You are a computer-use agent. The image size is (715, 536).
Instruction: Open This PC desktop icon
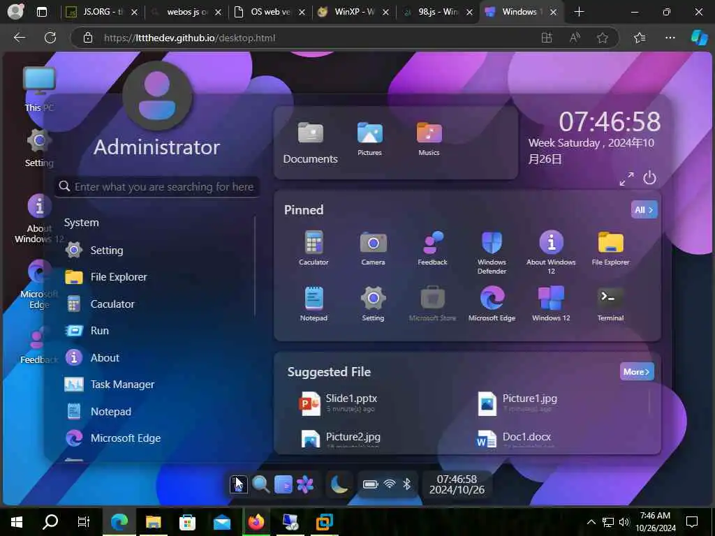click(x=39, y=89)
